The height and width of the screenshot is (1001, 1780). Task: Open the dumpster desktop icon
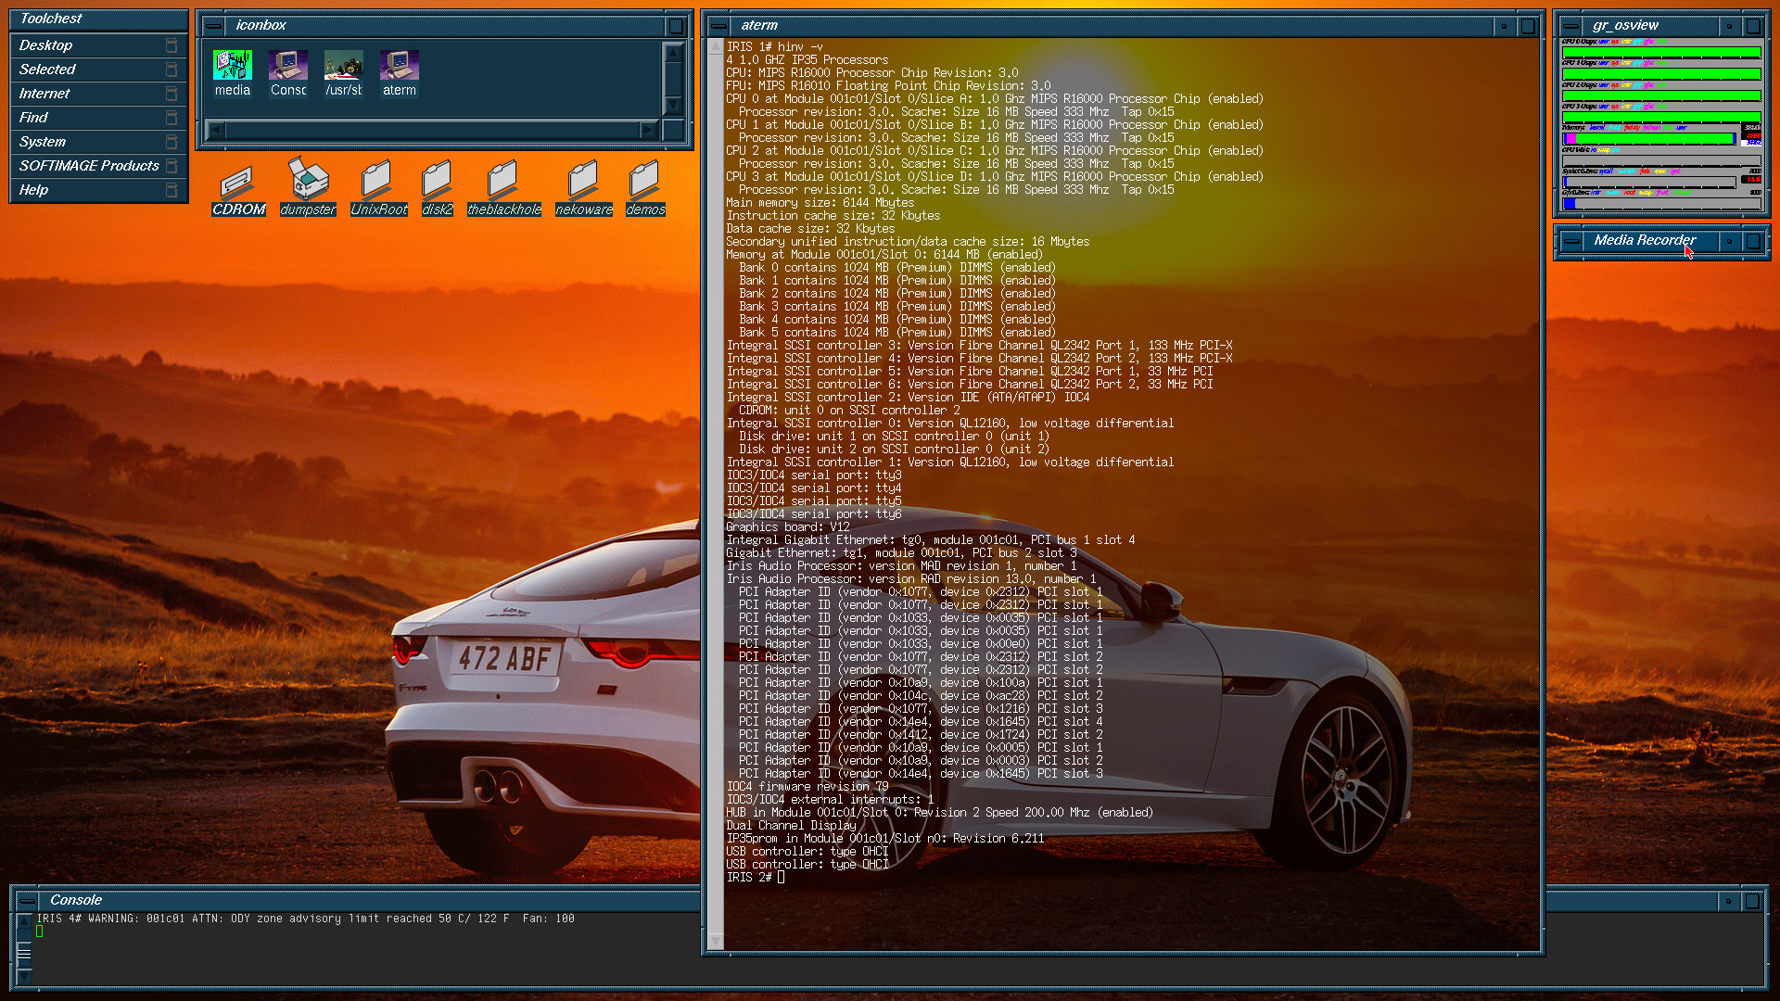tap(308, 179)
